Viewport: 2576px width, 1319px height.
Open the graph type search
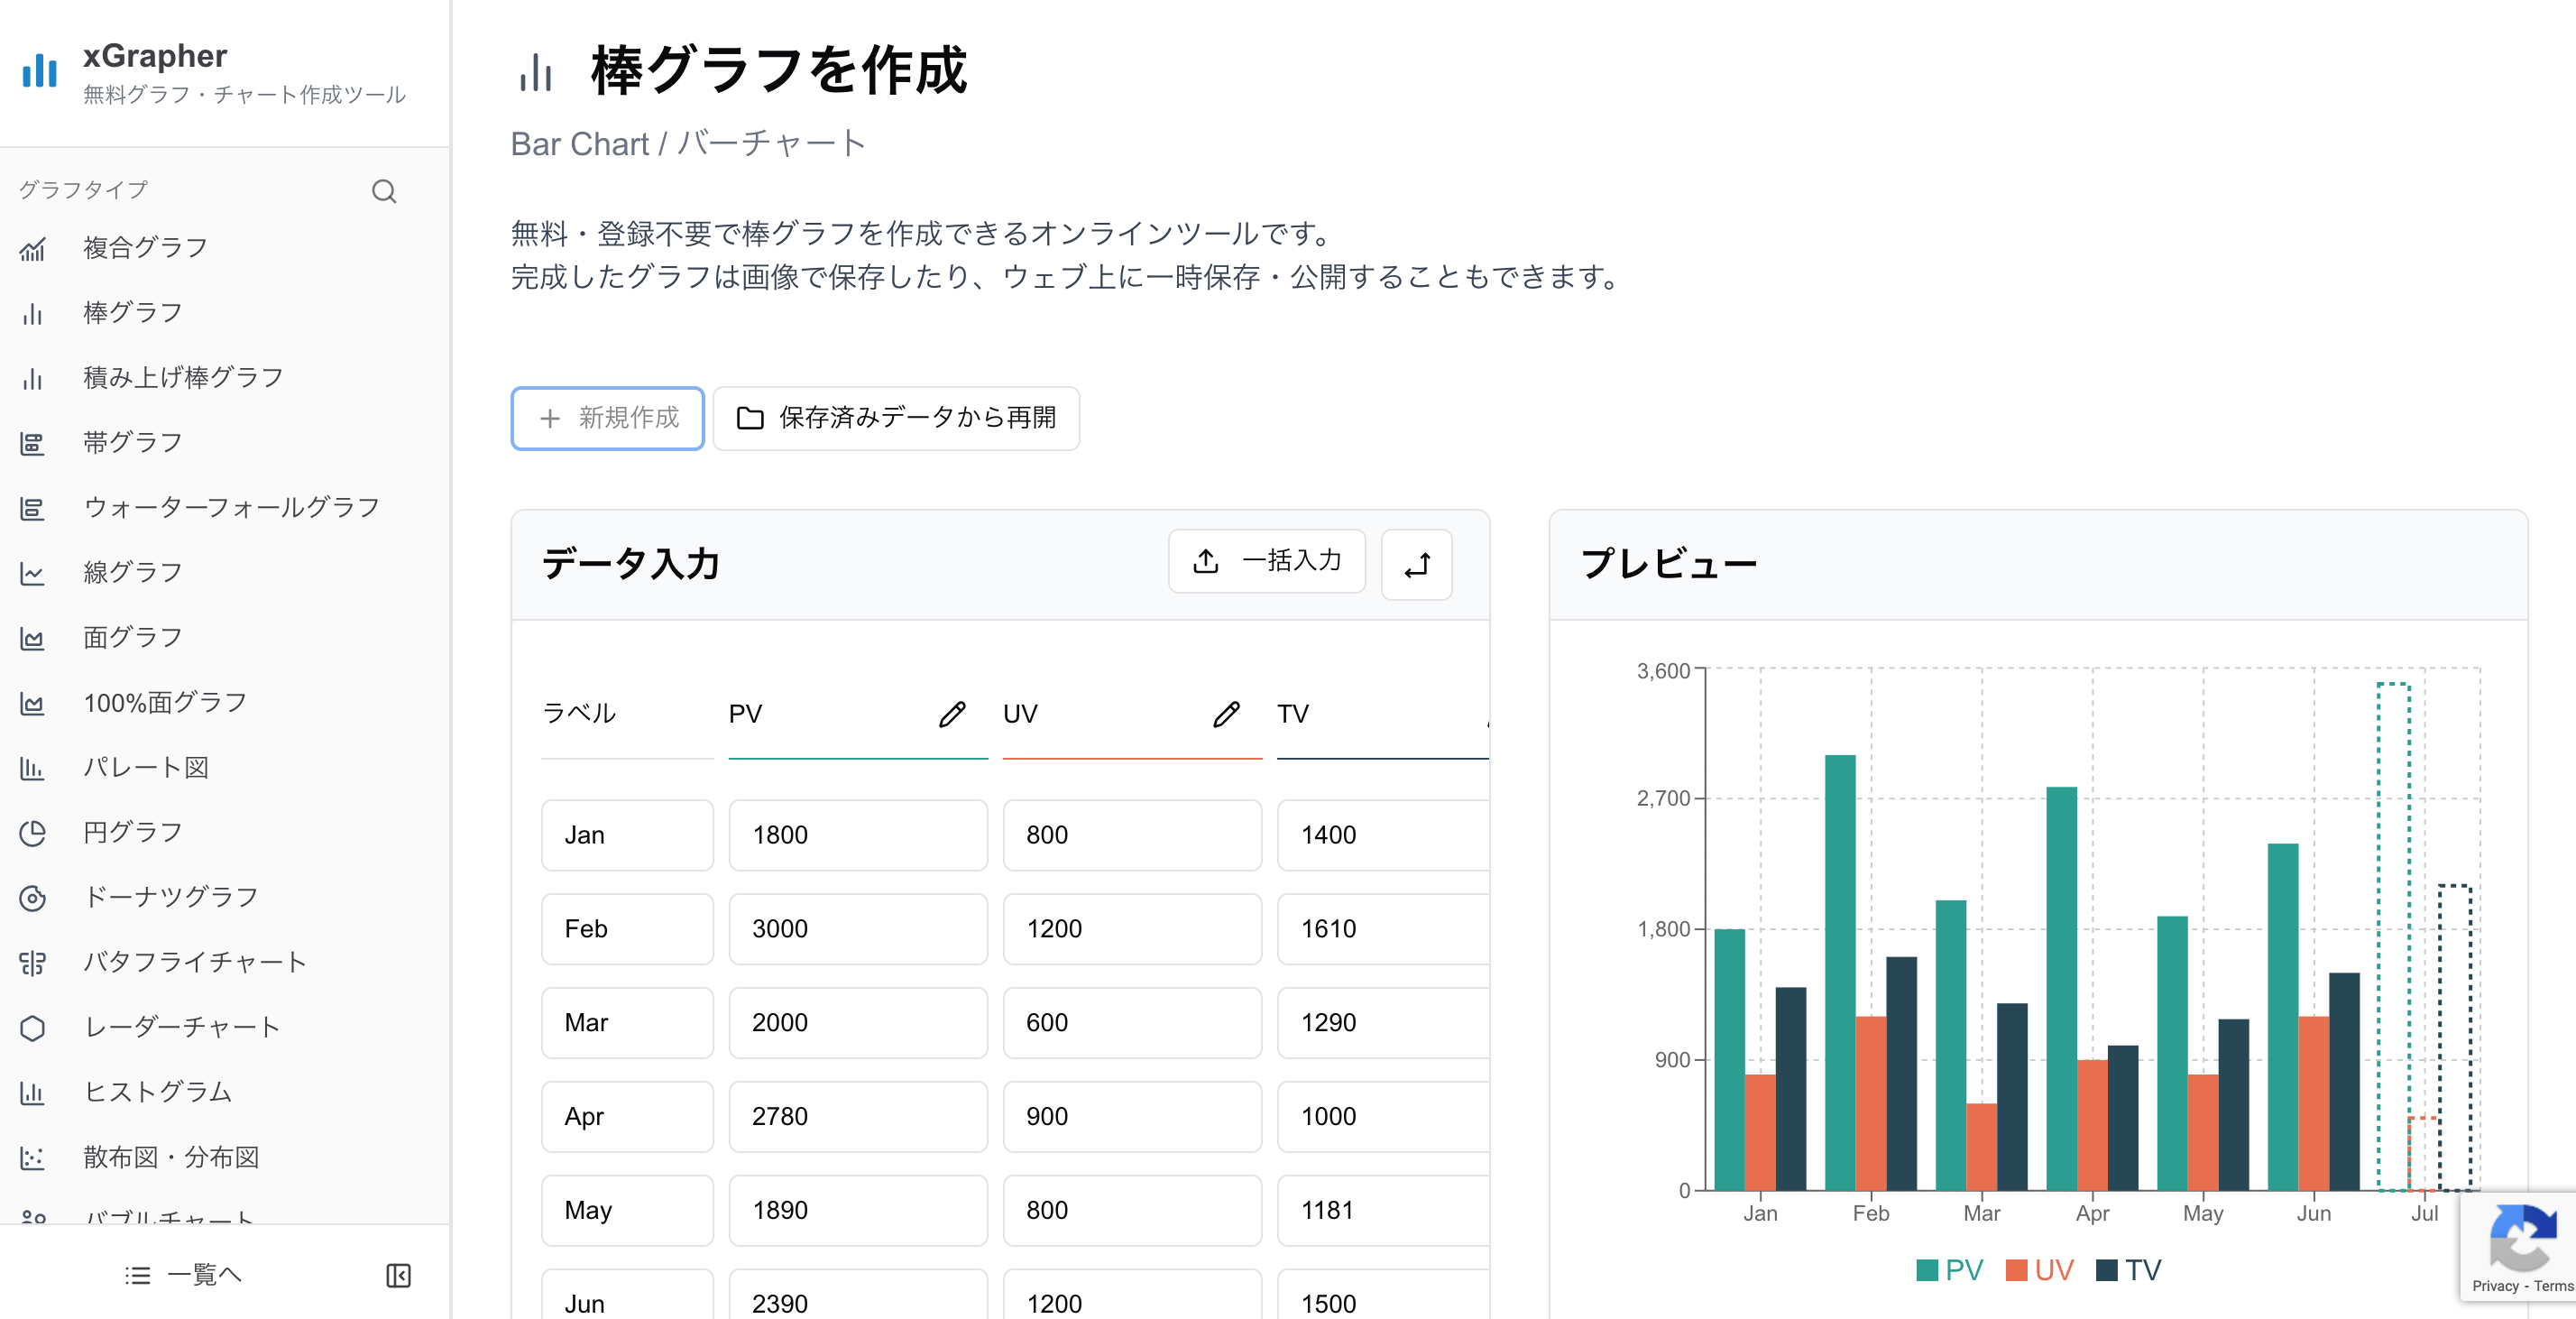[384, 190]
